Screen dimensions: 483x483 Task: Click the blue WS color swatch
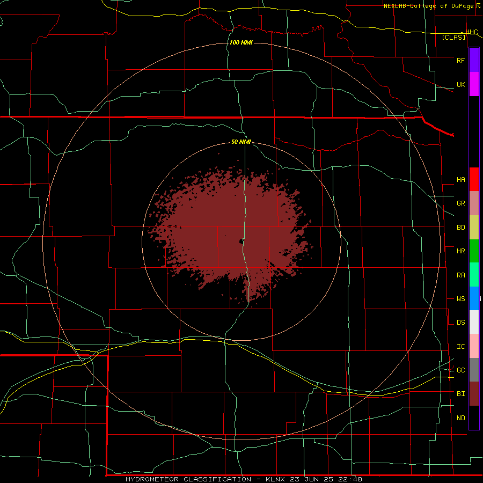coord(474,298)
